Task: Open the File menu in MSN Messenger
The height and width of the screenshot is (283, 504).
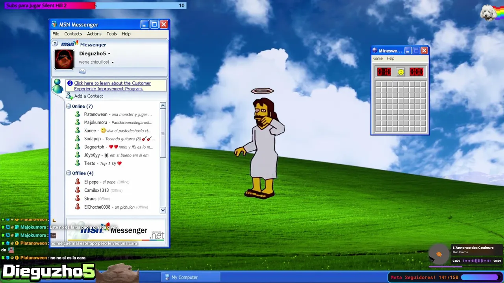Action: point(56,34)
